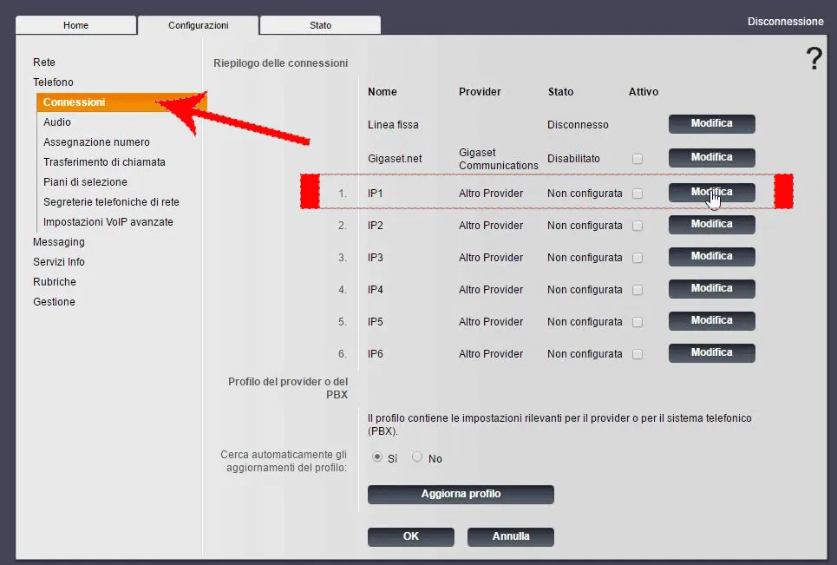837x565 pixels.
Task: Cancel changes with Annulla button
Action: tap(510, 536)
